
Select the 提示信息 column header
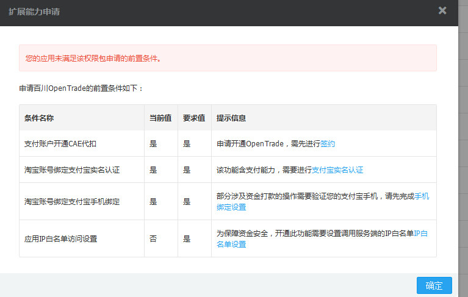point(231,118)
